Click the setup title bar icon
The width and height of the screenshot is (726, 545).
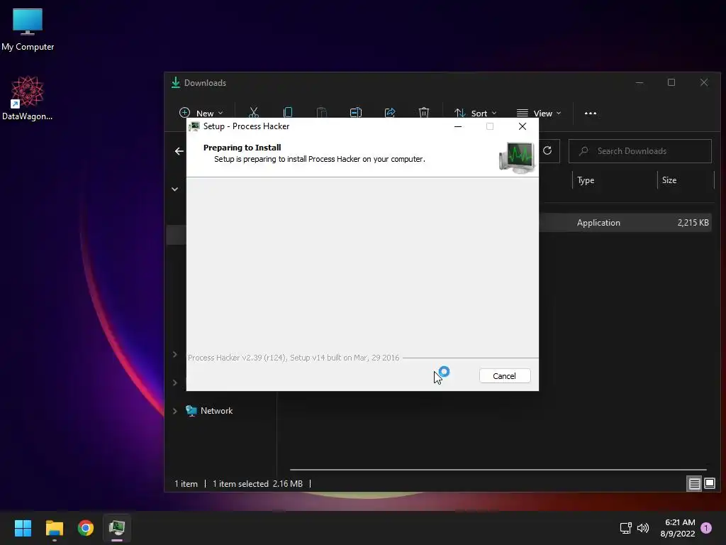[x=194, y=126]
